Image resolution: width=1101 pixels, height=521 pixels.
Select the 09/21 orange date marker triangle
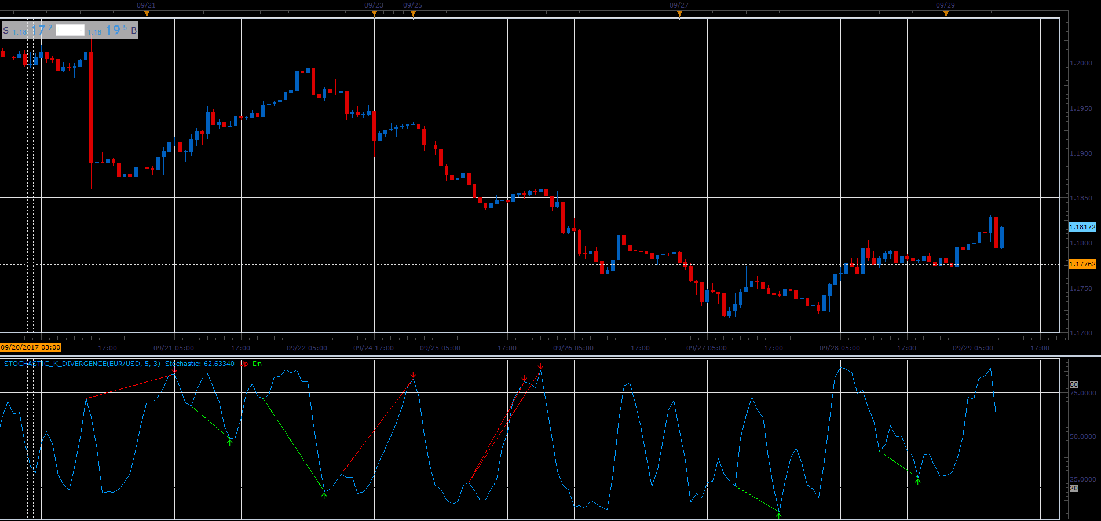[147, 14]
